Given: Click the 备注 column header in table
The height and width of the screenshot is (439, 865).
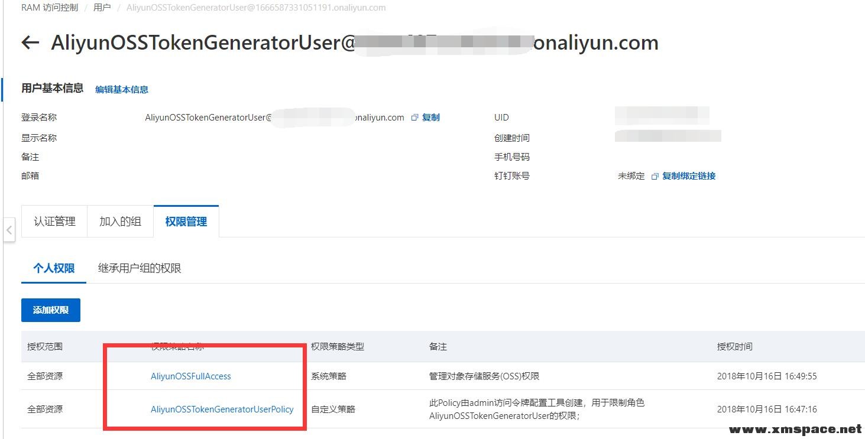Looking at the screenshot, I should pos(438,347).
